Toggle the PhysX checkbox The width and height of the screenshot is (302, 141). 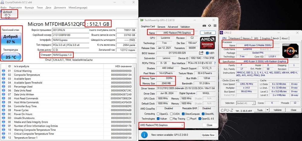(188, 118)
